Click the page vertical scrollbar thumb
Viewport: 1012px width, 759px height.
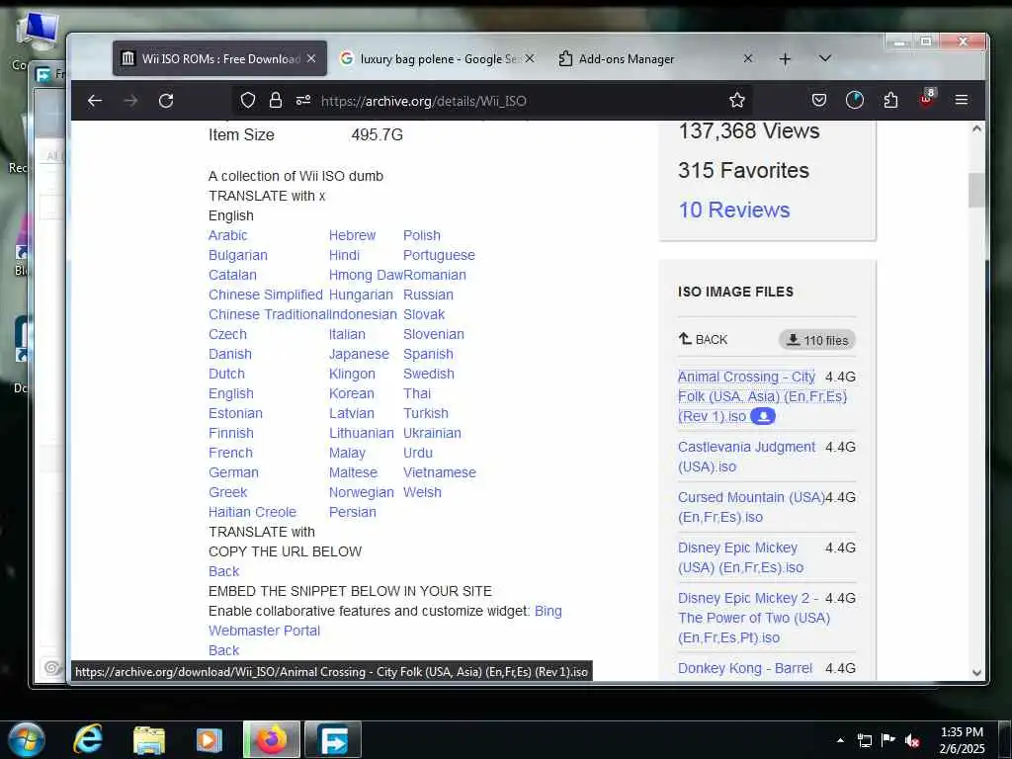tap(976, 191)
